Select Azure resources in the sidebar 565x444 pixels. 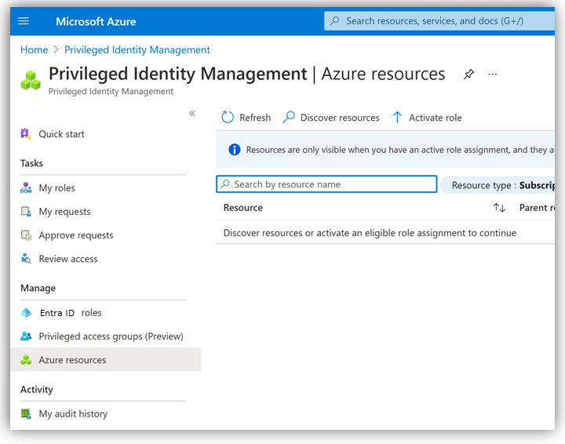point(72,360)
